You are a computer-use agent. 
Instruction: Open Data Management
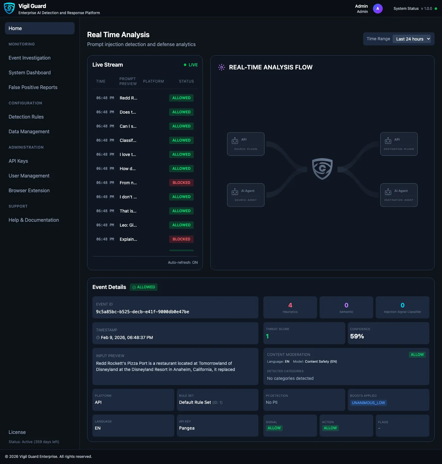pyautogui.click(x=29, y=131)
